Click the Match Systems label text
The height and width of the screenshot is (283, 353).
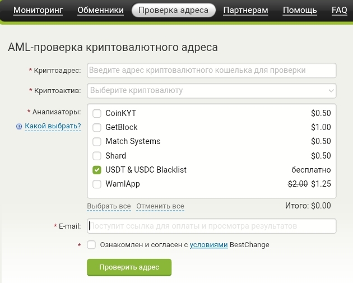click(x=133, y=141)
